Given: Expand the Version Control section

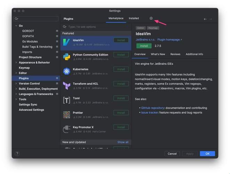Looking at the screenshot, I should click(x=16, y=84).
